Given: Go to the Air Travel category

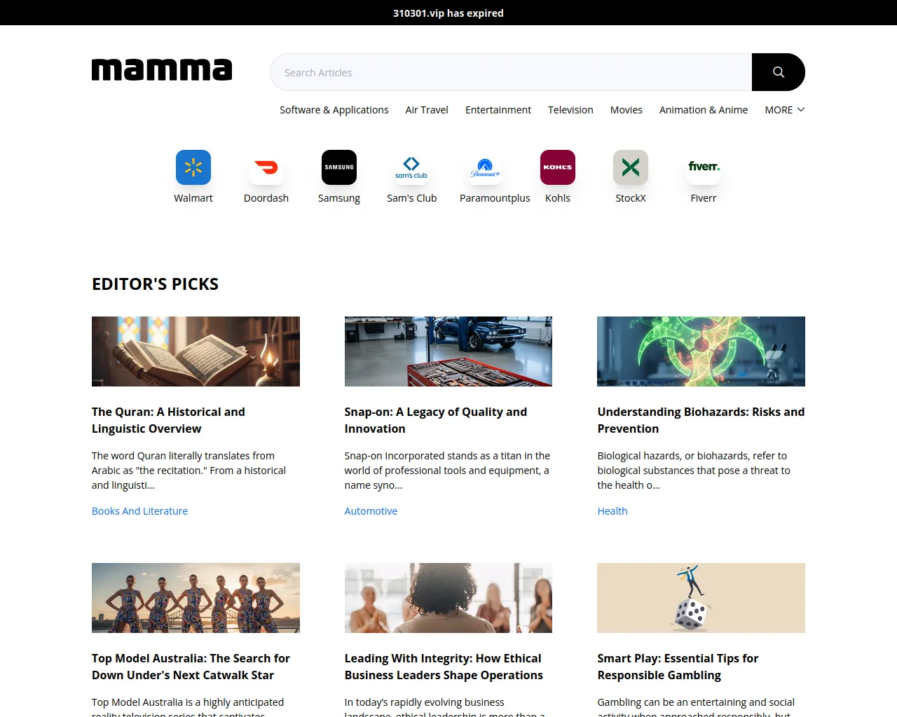Looking at the screenshot, I should pyautogui.click(x=427, y=110).
